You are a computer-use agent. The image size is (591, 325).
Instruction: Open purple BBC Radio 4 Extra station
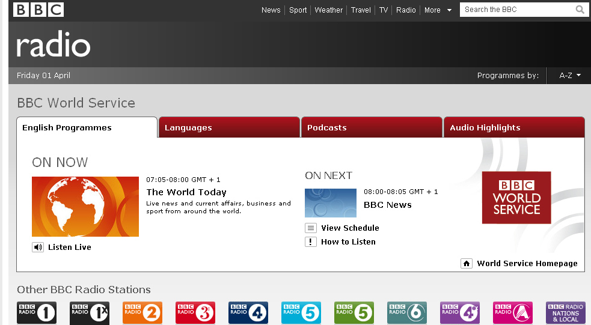tap(460, 312)
